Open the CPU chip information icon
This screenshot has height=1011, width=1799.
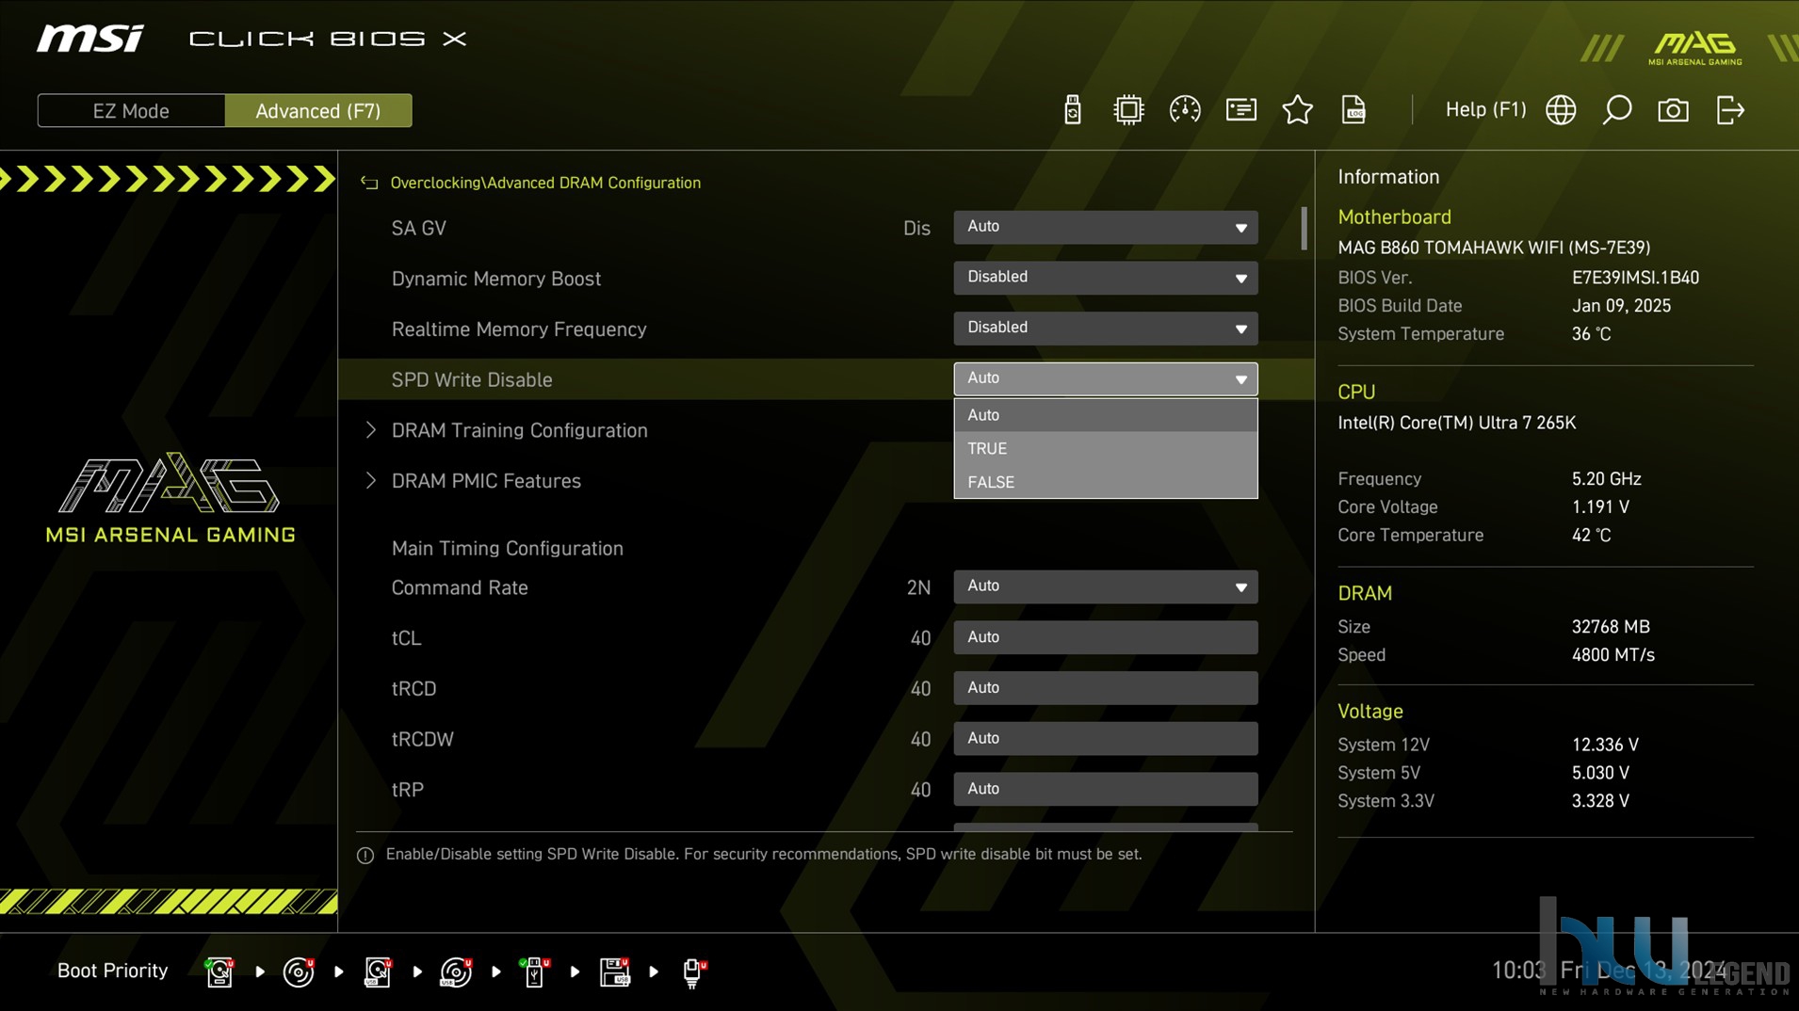point(1128,110)
